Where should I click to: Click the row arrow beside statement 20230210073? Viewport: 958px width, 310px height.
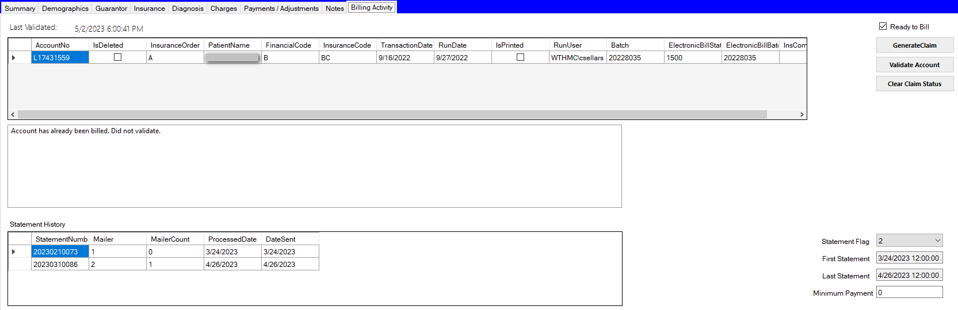pos(14,251)
